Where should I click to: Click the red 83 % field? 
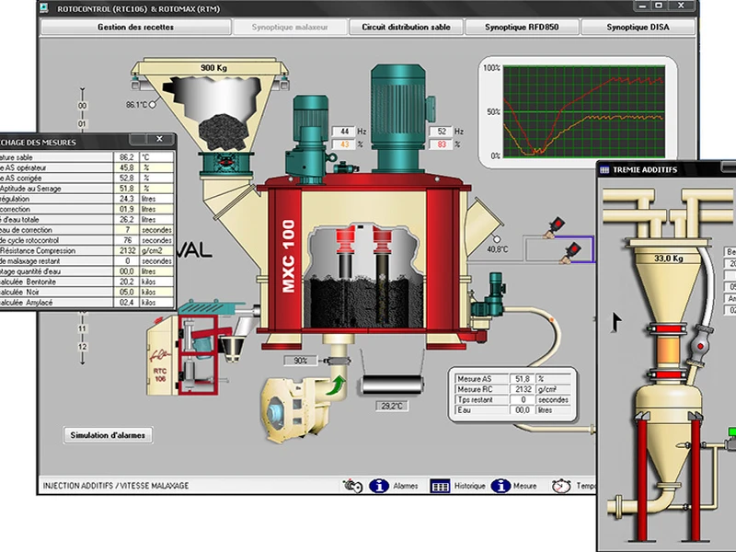tap(442, 144)
